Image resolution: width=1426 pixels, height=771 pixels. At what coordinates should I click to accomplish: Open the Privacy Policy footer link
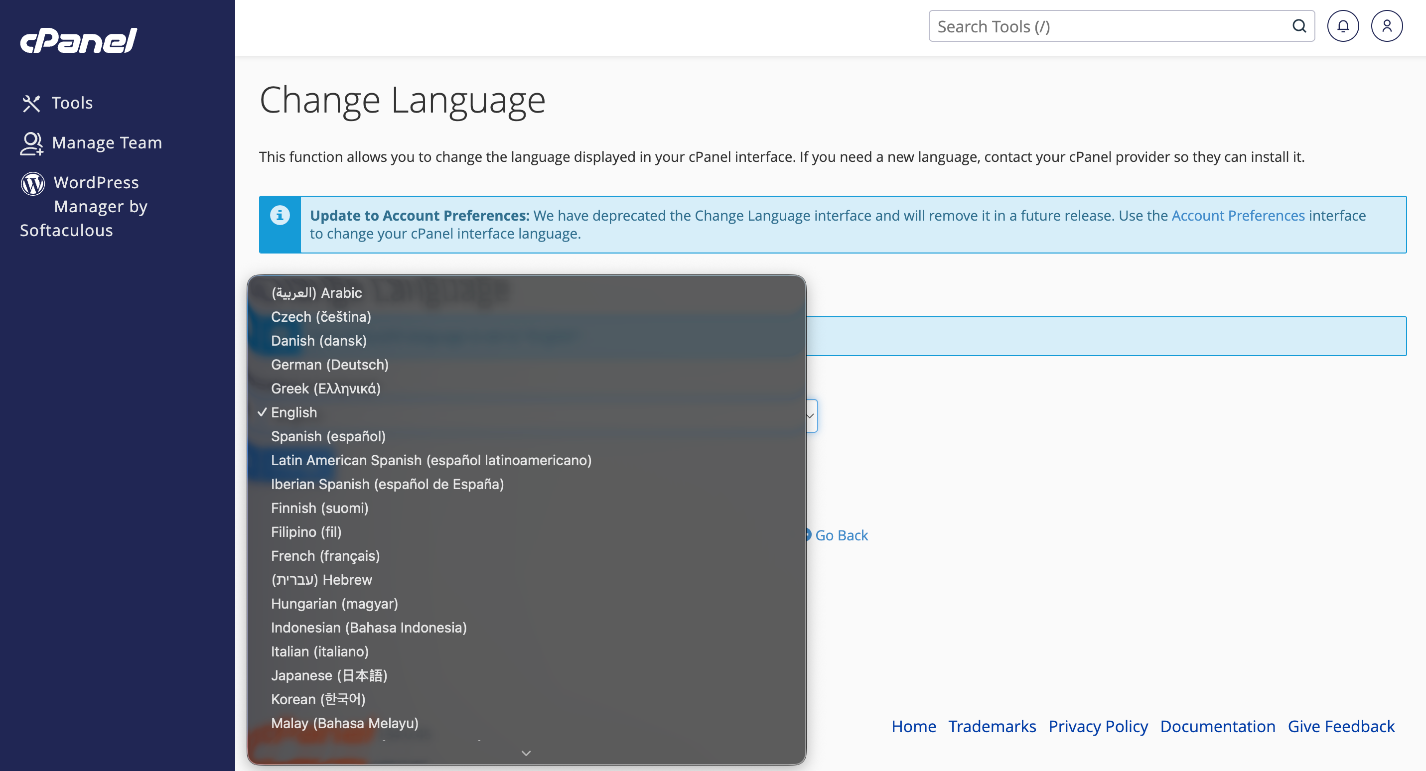click(x=1098, y=726)
